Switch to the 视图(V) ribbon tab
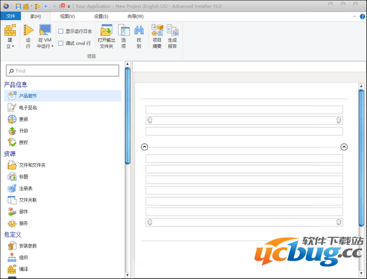 click(67, 16)
